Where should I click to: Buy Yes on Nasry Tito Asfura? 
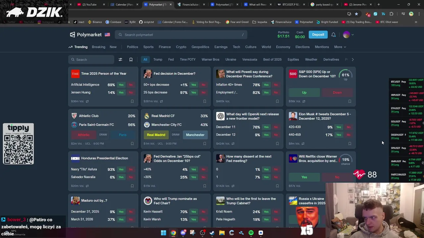pos(121,170)
